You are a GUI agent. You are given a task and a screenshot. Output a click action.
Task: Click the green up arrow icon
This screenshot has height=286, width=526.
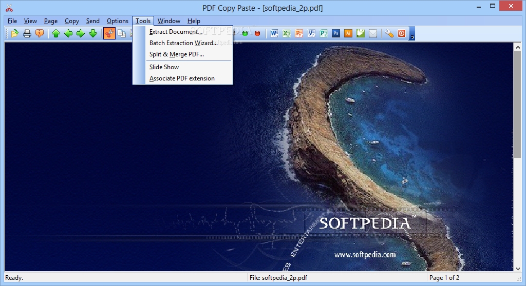click(x=56, y=33)
